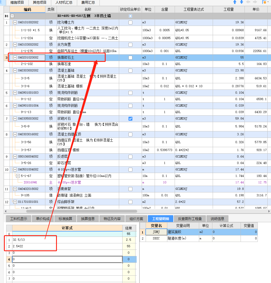This screenshot has height=283, width=271.
Task: Click the 名称 column header
Action: pos(88,10)
